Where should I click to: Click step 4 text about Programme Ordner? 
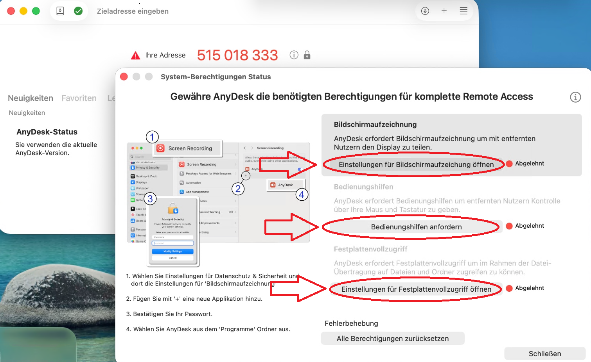pos(208,329)
